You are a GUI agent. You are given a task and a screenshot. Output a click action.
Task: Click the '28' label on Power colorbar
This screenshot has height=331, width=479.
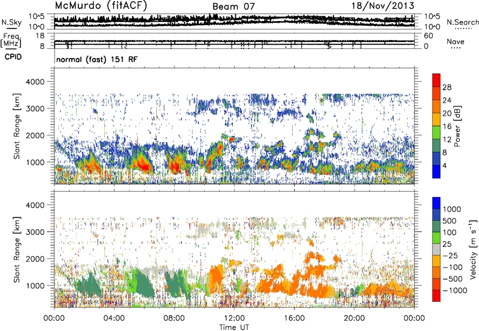point(447,87)
